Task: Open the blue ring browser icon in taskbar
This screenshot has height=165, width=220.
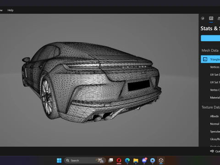Action: click(153, 160)
